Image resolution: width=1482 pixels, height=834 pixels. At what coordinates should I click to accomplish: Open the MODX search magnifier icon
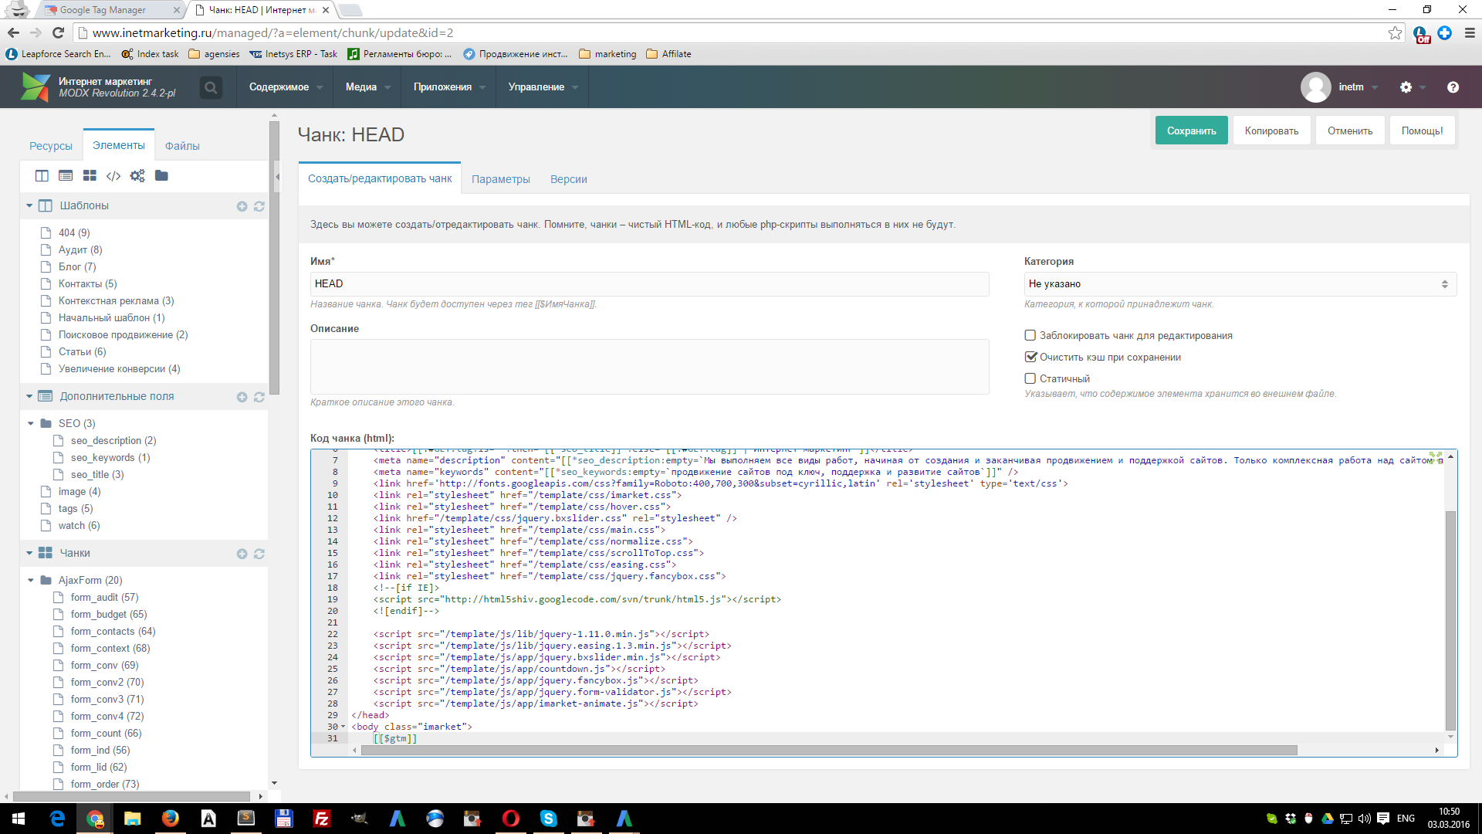(x=210, y=87)
